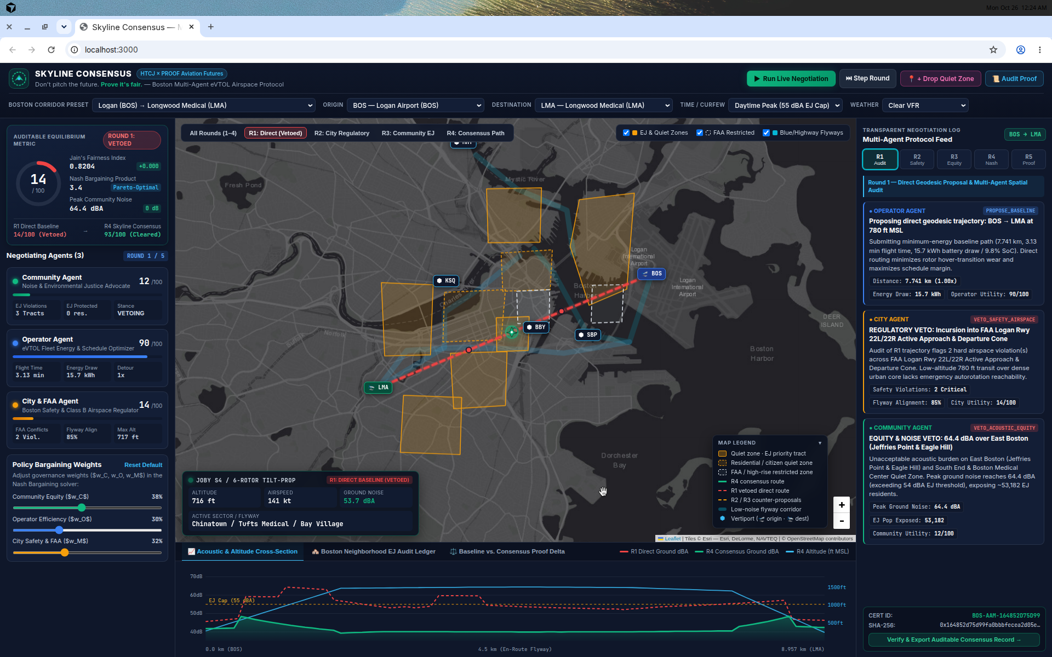Click the LMA destination vertiport marker

click(x=378, y=388)
